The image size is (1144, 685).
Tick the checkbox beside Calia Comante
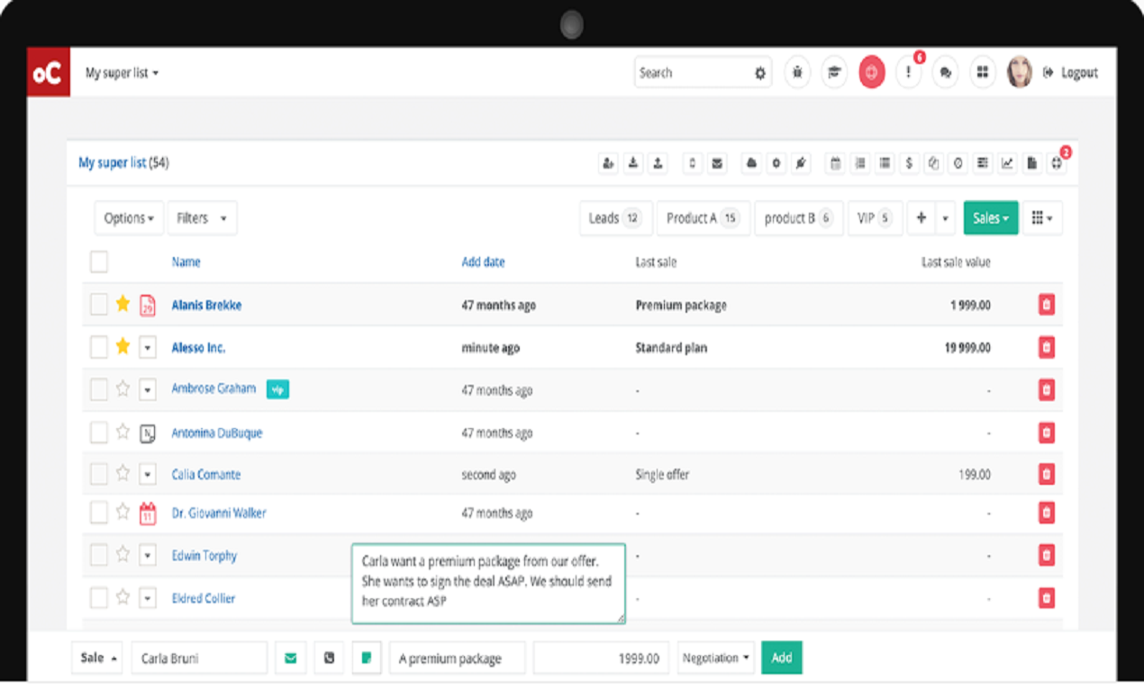pyautogui.click(x=99, y=474)
